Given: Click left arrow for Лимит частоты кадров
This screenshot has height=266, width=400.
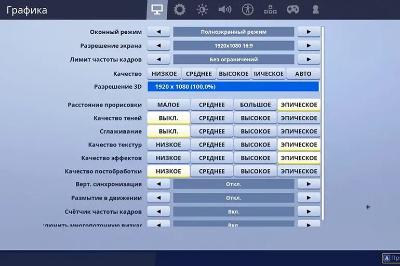Looking at the screenshot, I should pos(158,59).
